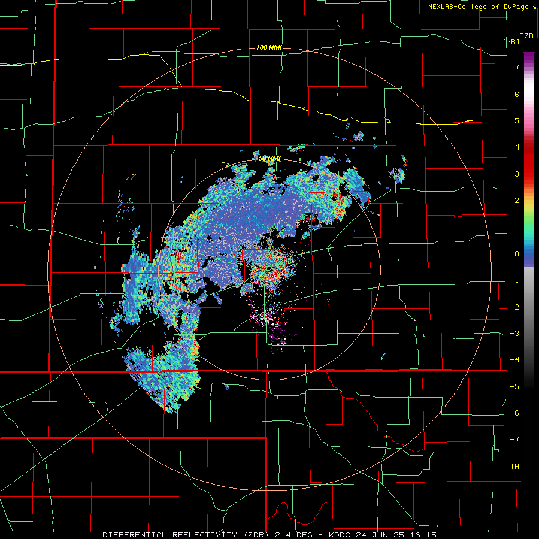Click the color scale value -6
The height and width of the screenshot is (539, 539).
tap(514, 413)
